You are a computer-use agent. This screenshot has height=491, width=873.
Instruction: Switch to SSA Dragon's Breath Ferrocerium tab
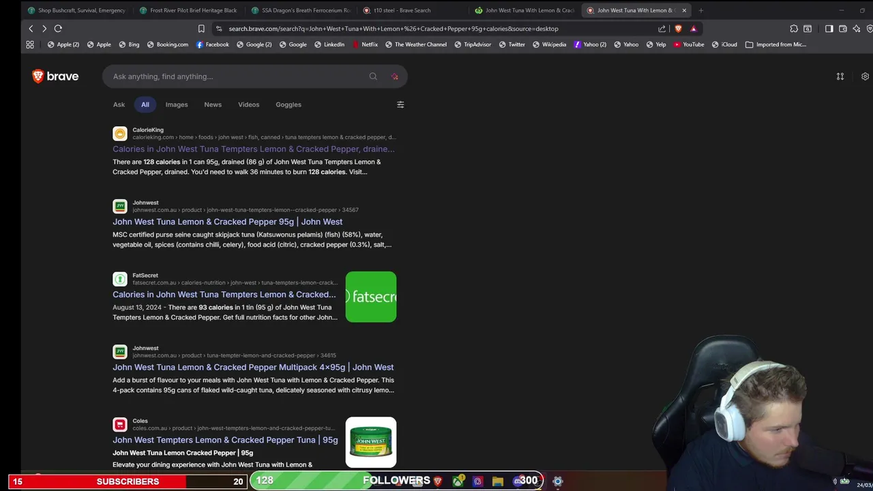[x=300, y=10]
